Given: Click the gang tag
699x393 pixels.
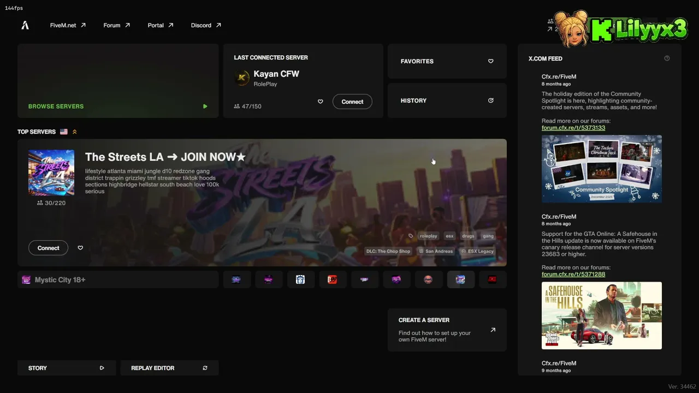Looking at the screenshot, I should pos(488,236).
